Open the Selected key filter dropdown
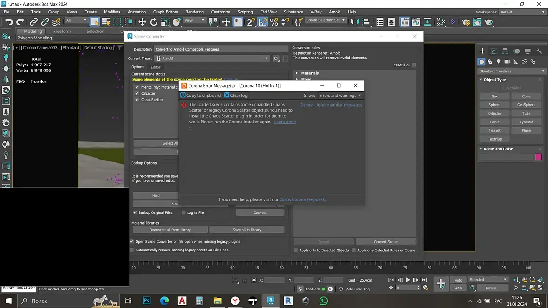 click(x=488, y=280)
